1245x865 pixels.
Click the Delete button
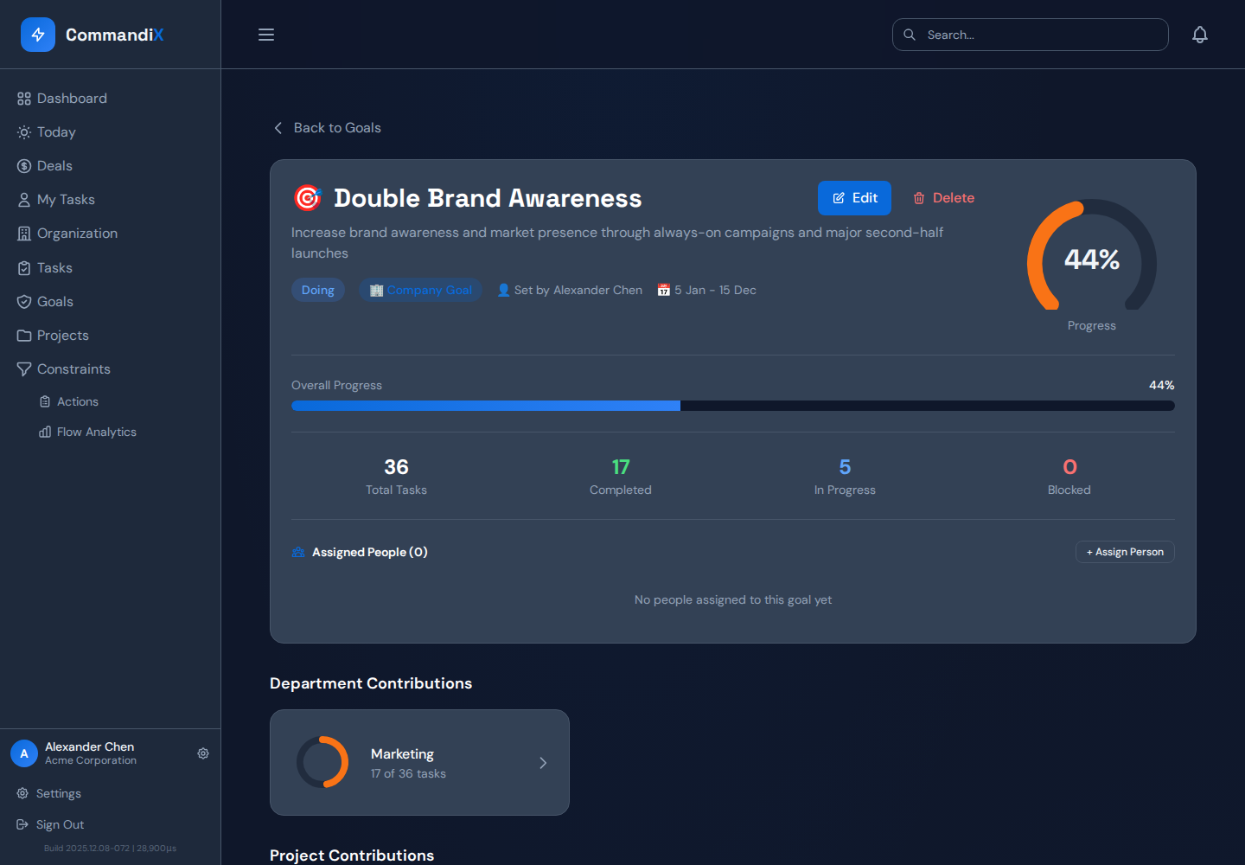944,198
